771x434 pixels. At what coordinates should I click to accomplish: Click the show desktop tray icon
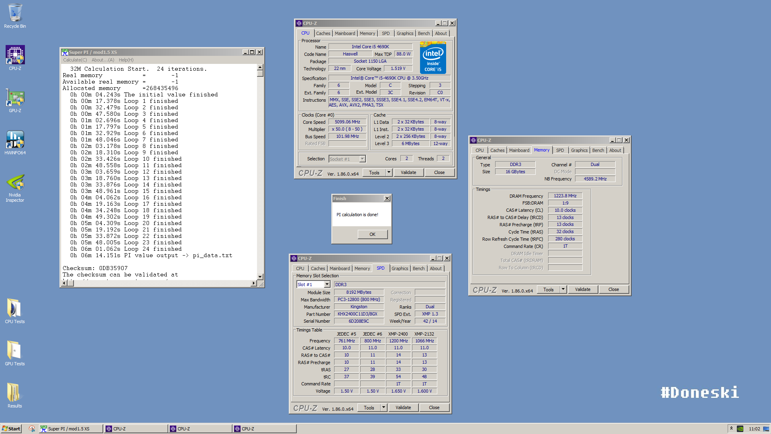click(766, 429)
